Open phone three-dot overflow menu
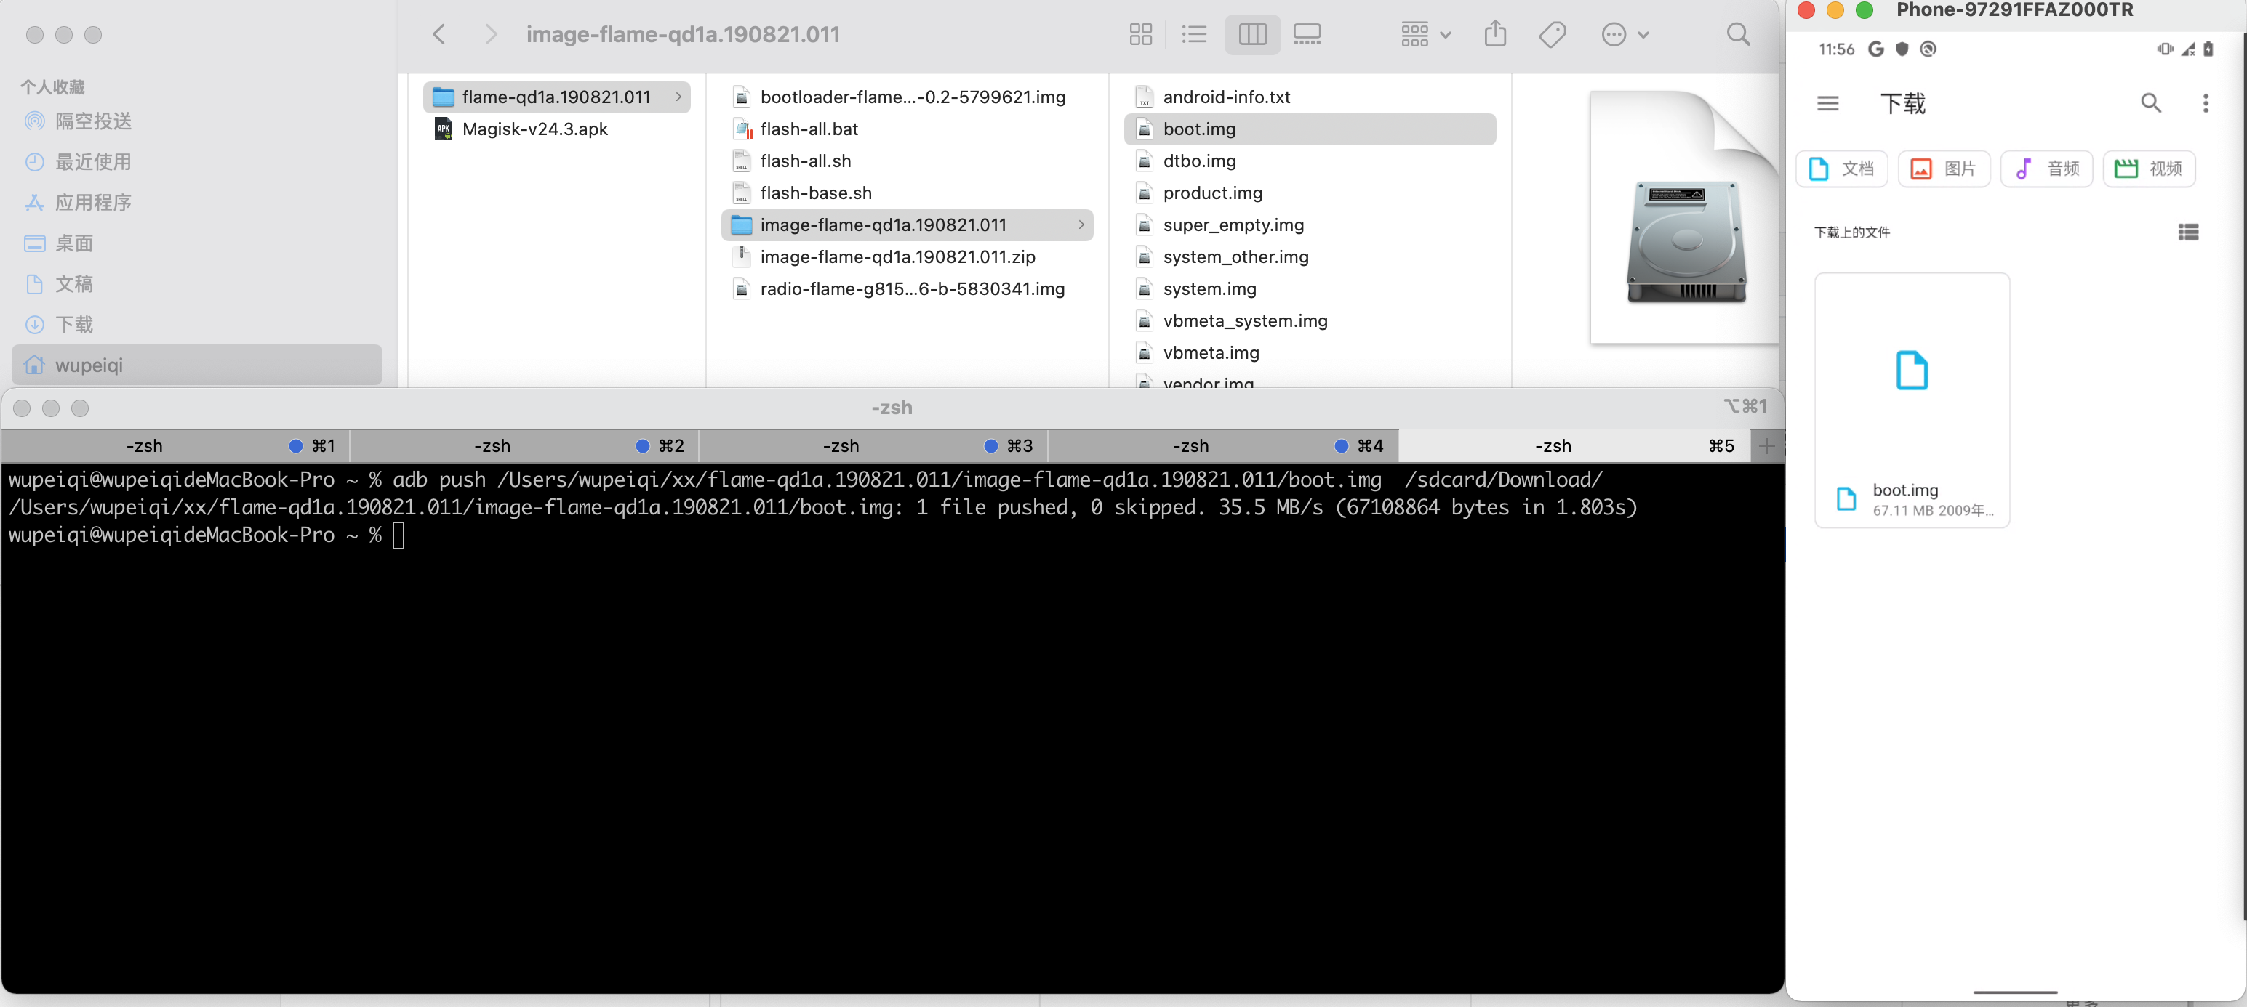This screenshot has height=1007, width=2247. coord(2205,104)
